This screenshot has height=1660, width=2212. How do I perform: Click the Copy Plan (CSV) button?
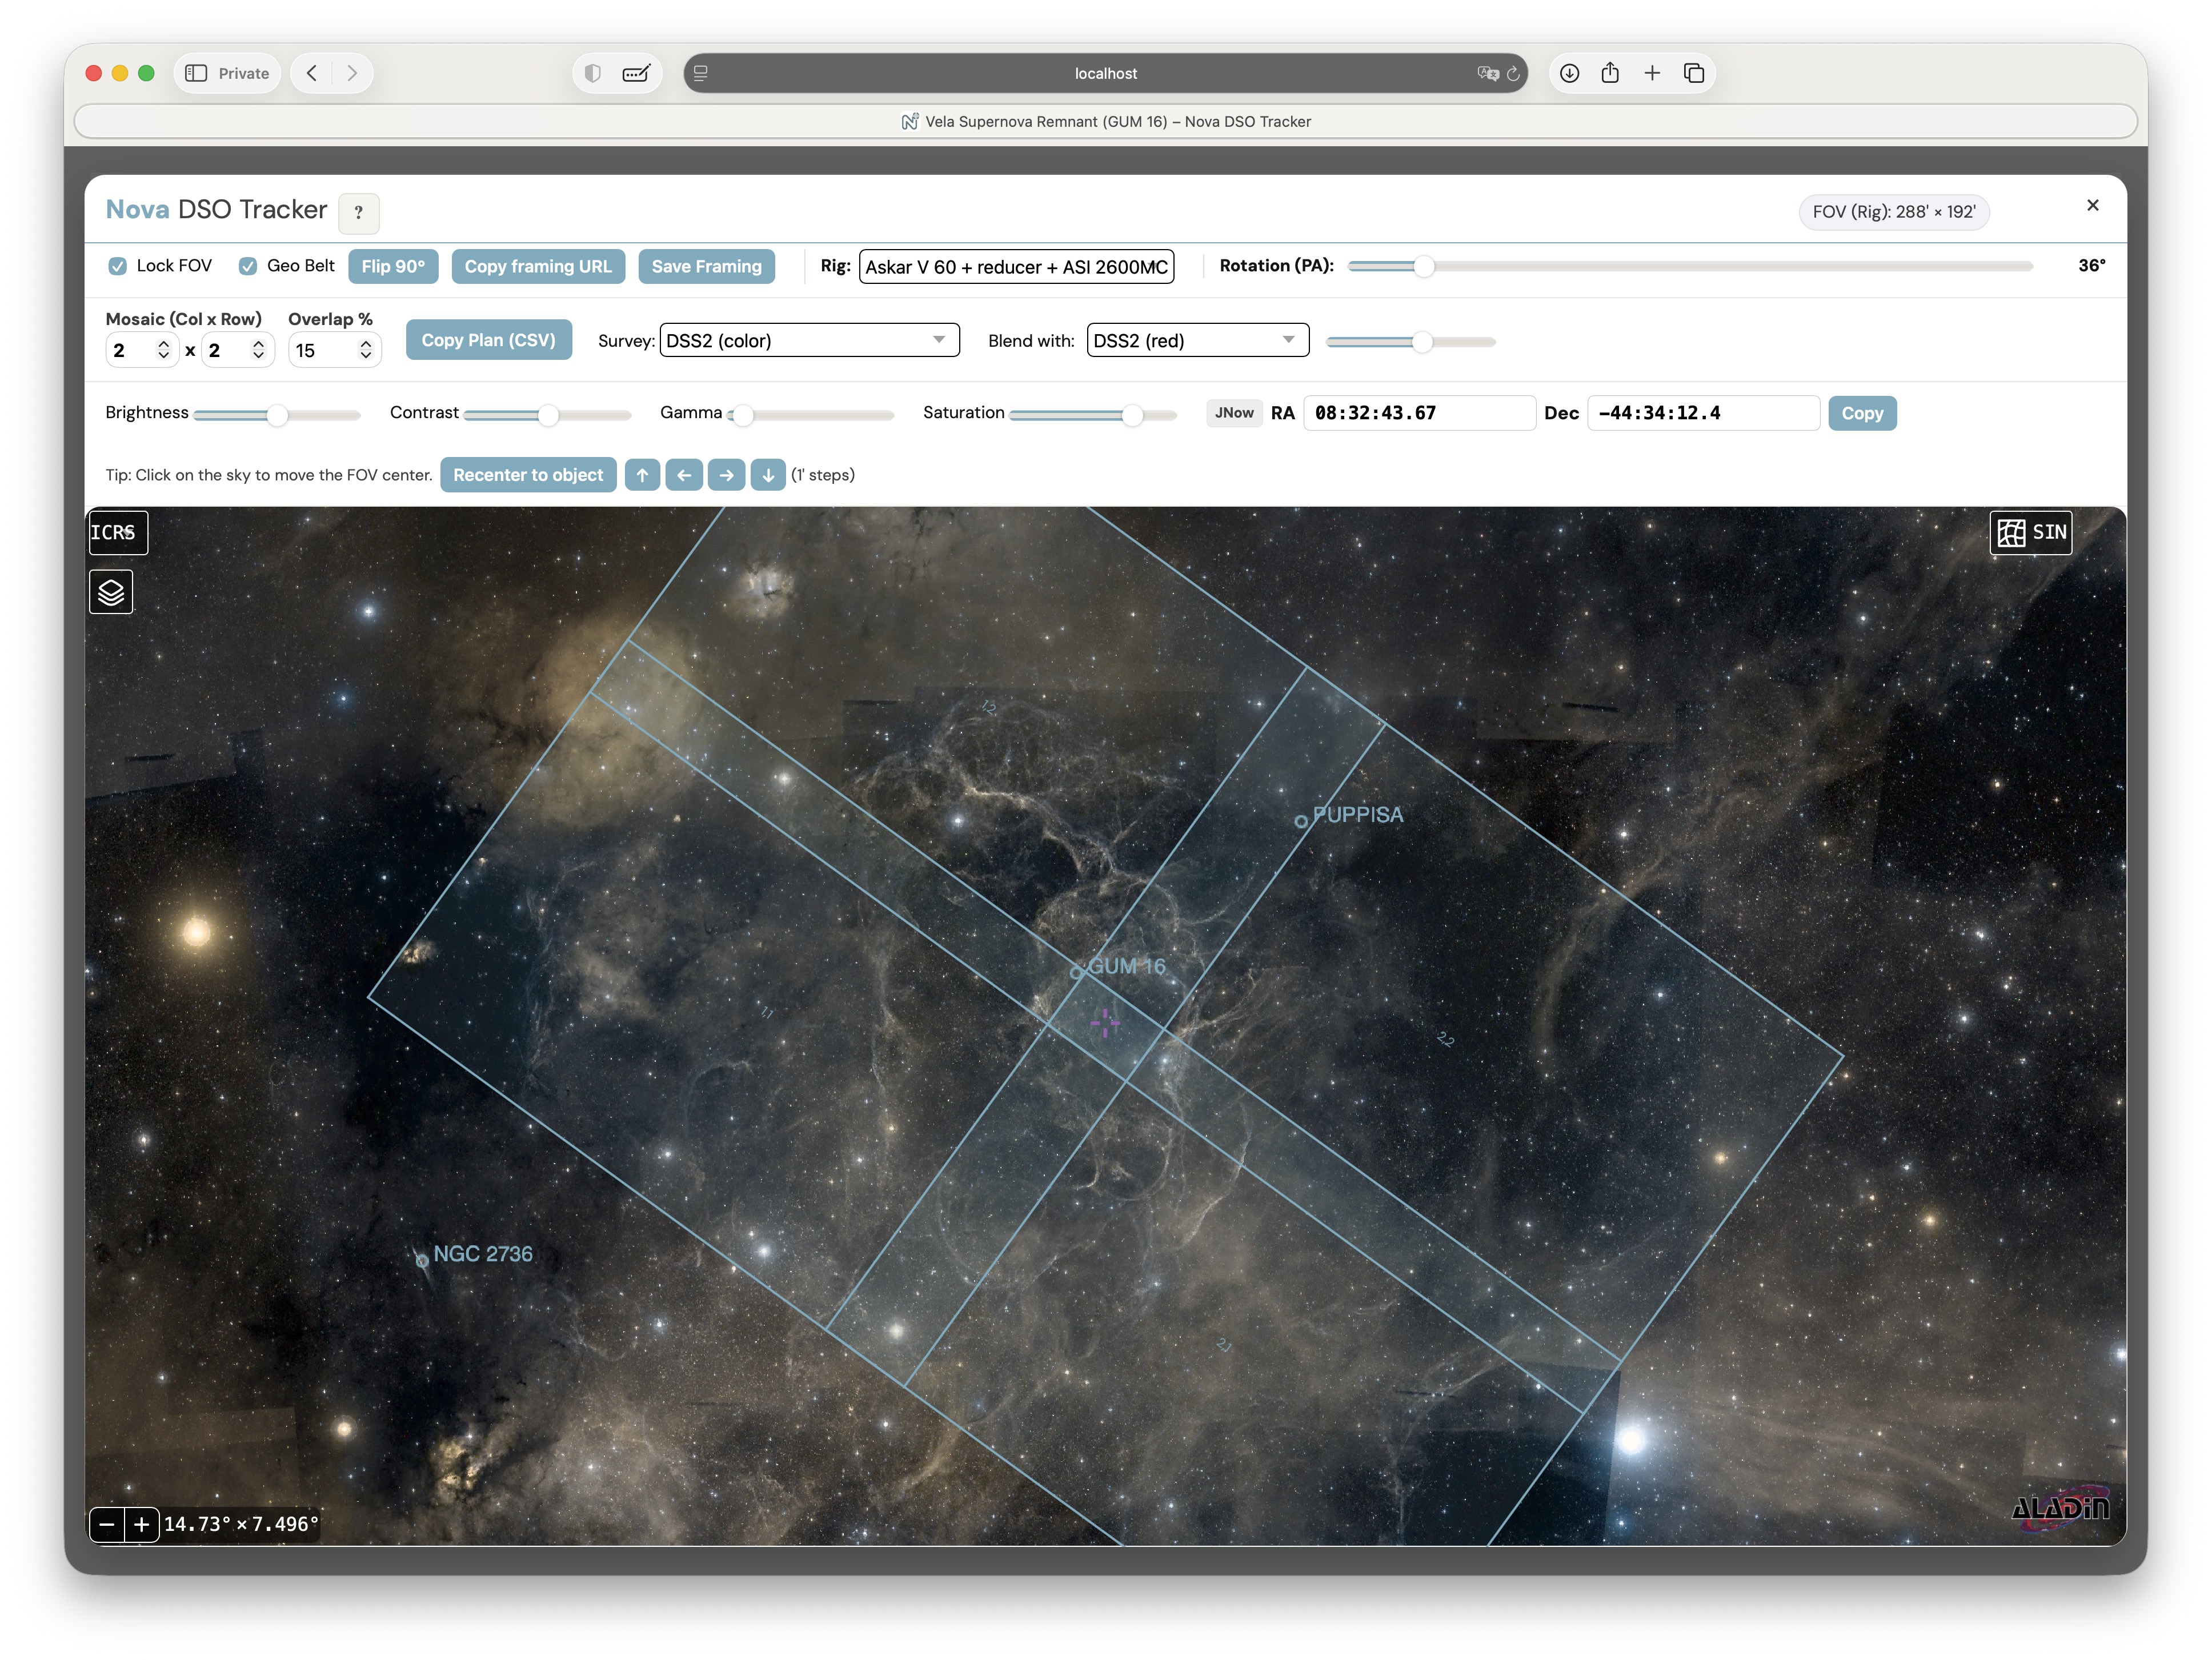(488, 340)
